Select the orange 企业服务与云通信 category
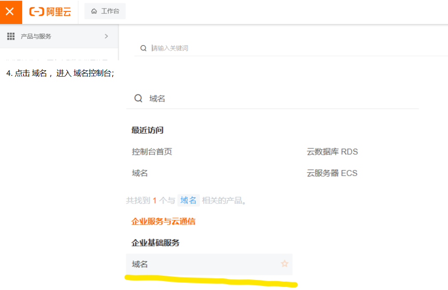The height and width of the screenshot is (290, 448). pyautogui.click(x=163, y=221)
